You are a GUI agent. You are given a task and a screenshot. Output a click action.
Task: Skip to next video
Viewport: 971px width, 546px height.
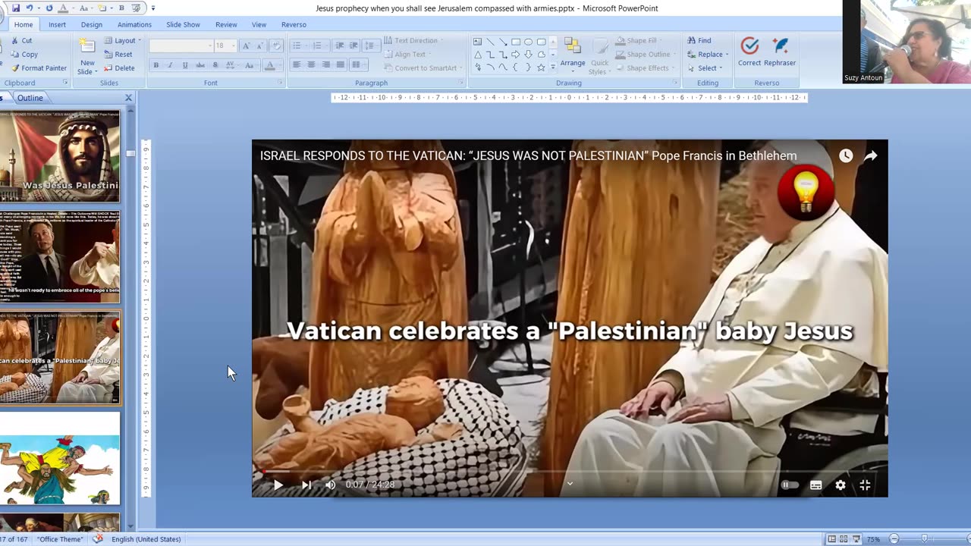click(x=306, y=485)
